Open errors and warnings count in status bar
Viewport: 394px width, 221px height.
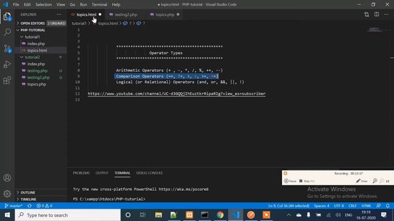(x=44, y=206)
